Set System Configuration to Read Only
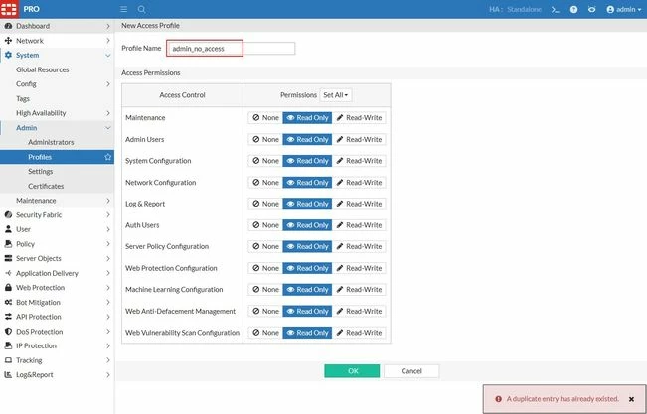The width and height of the screenshot is (647, 414). pyautogui.click(x=307, y=161)
